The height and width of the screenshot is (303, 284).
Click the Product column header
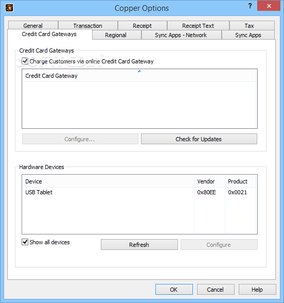tap(240, 181)
